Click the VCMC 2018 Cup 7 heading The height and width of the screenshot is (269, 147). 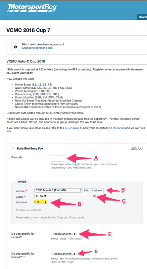click(x=28, y=30)
